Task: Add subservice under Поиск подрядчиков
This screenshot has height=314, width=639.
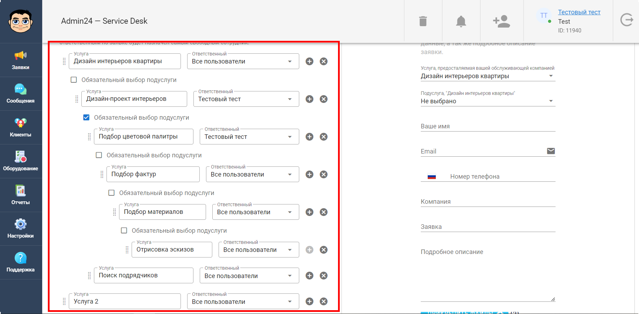Action: [x=309, y=276]
